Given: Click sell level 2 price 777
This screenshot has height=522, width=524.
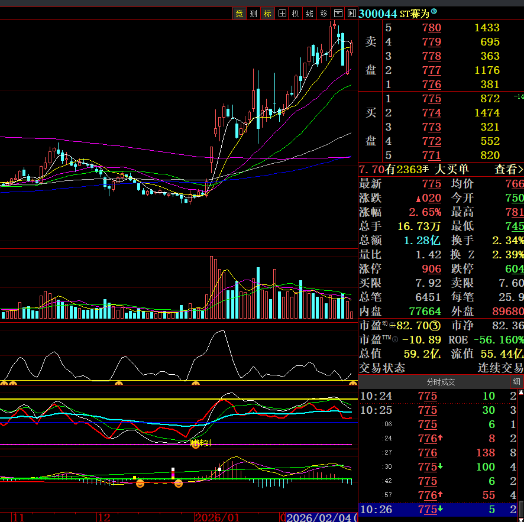Looking at the screenshot, I should (431, 70).
